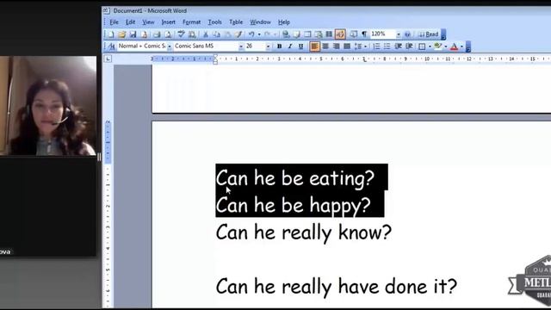This screenshot has width=551, height=310.
Task: Toggle Underline formatting
Action: [x=300, y=46]
